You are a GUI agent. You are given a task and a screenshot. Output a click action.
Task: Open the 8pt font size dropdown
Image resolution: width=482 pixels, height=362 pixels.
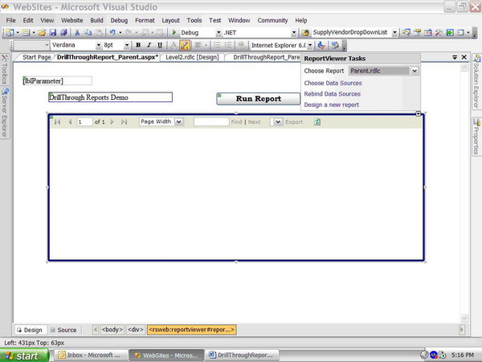point(127,45)
